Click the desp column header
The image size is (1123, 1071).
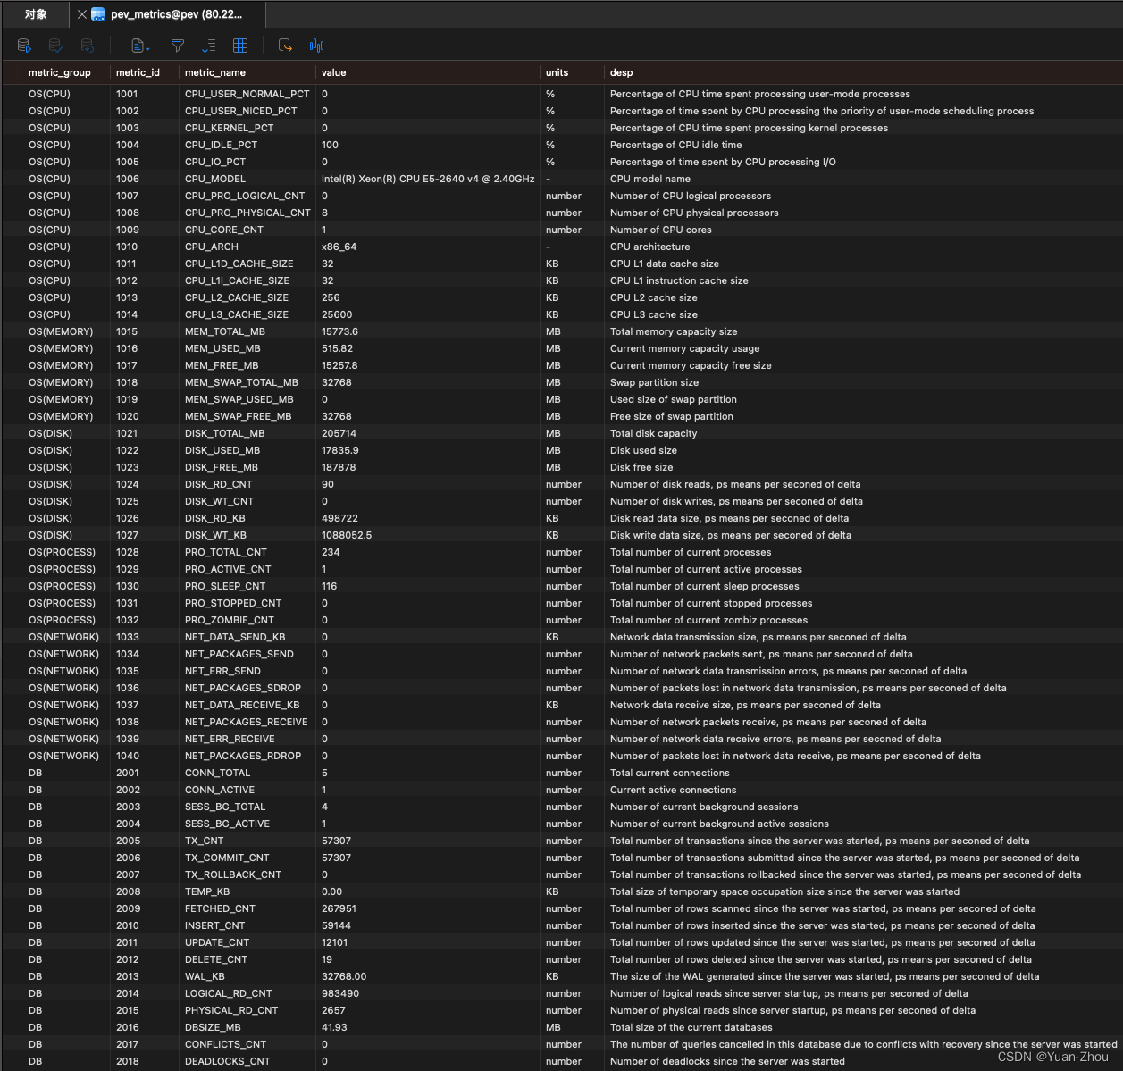[x=621, y=72]
